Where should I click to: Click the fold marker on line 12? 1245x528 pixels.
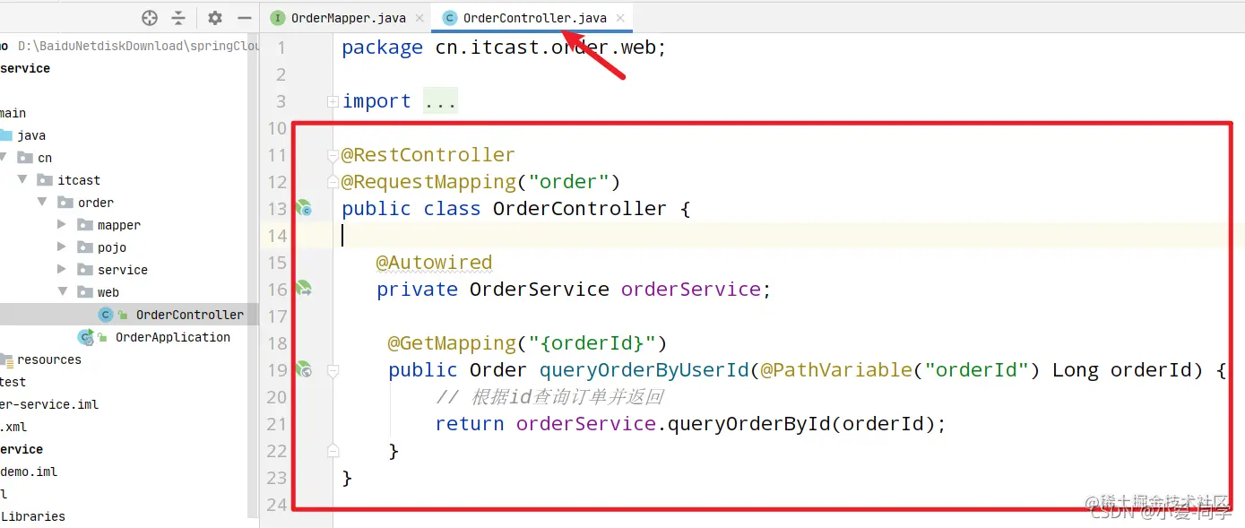click(x=333, y=182)
